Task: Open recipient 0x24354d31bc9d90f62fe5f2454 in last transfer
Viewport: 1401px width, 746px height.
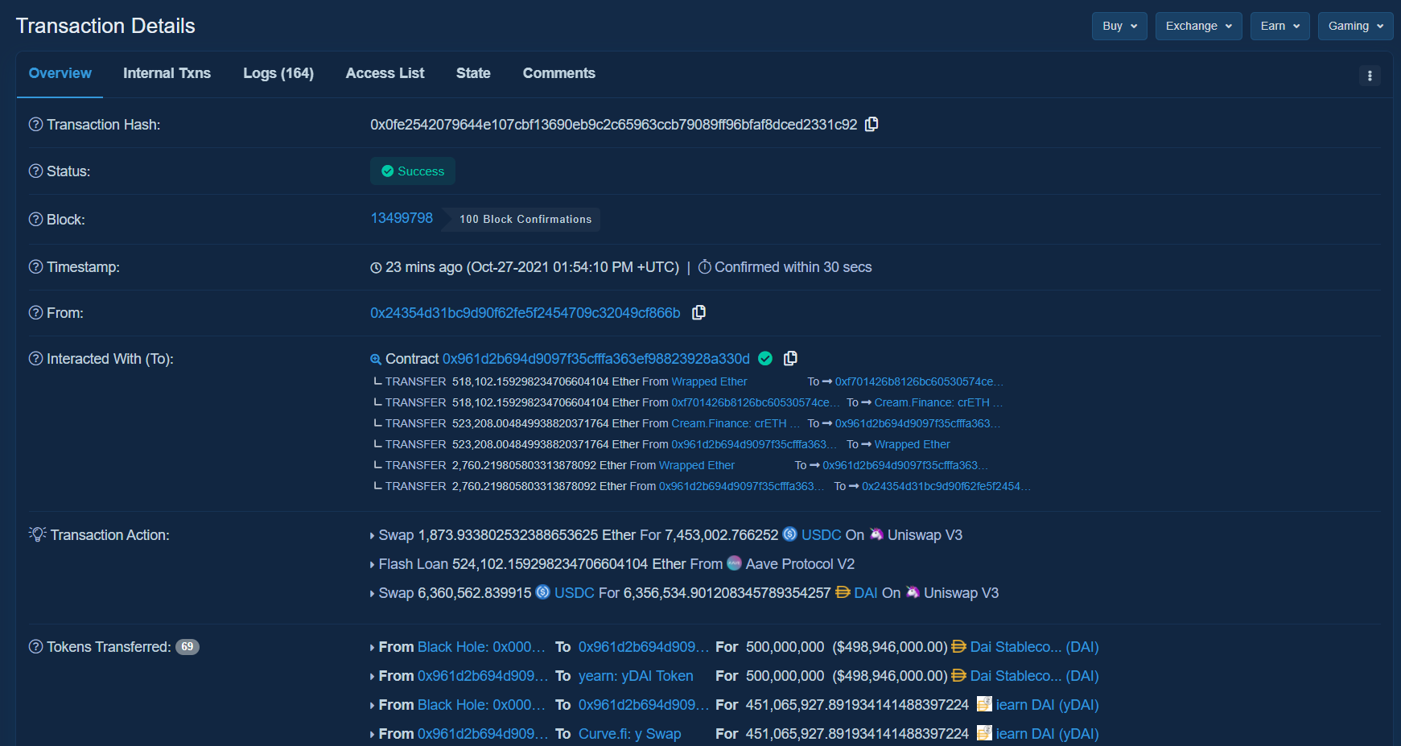Action: [946, 486]
